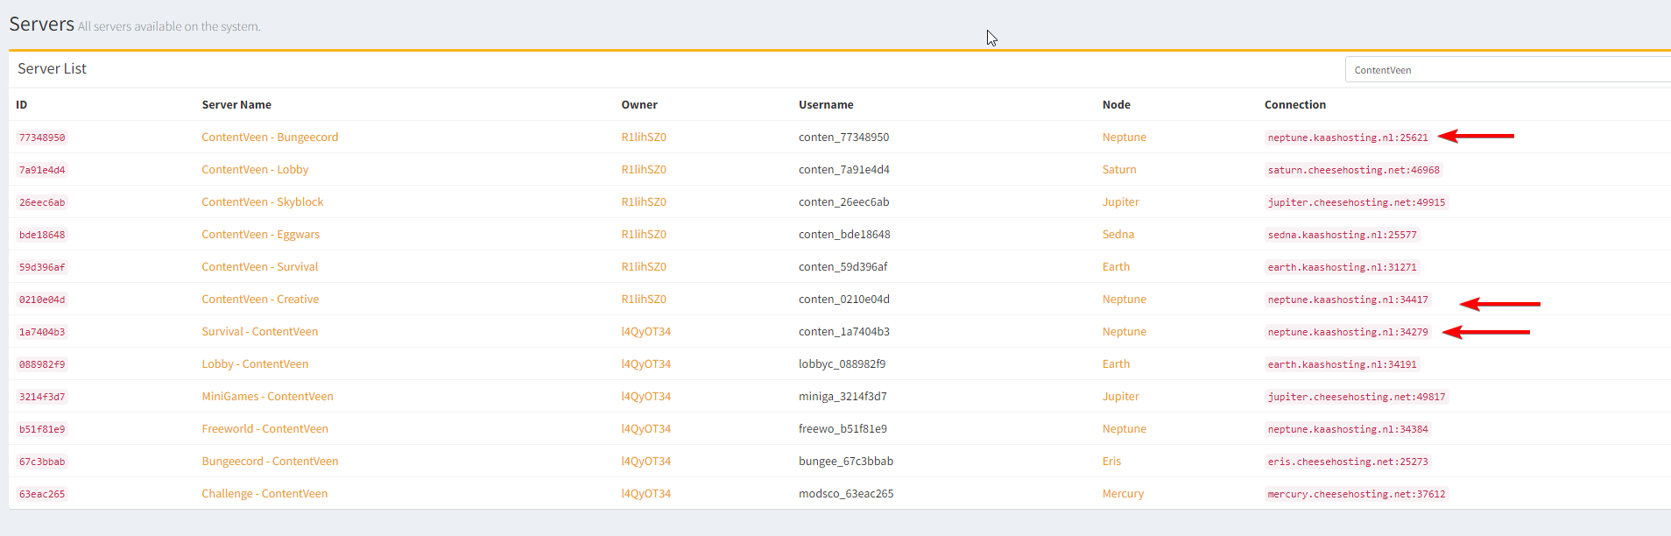Open the ContentVeen - Lobby server link
1671x536 pixels.
[255, 170]
